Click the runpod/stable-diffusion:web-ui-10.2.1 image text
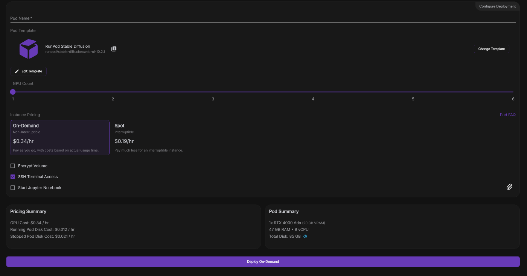The width and height of the screenshot is (527, 276). click(x=75, y=52)
